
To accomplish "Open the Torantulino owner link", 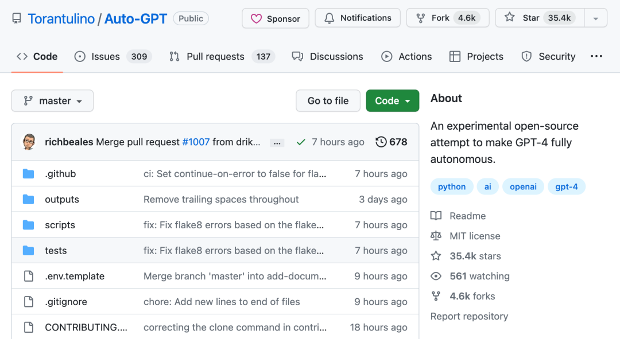I will [x=61, y=18].
